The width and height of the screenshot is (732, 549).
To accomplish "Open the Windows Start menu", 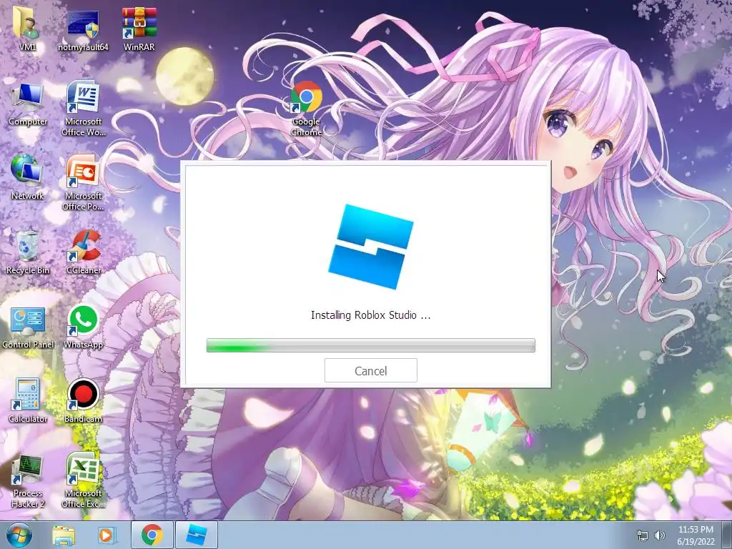I will pyautogui.click(x=19, y=535).
